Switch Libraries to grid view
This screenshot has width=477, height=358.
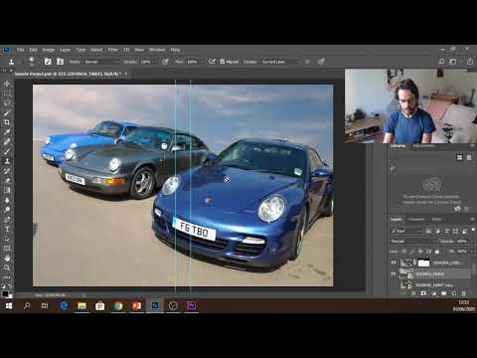(459, 157)
